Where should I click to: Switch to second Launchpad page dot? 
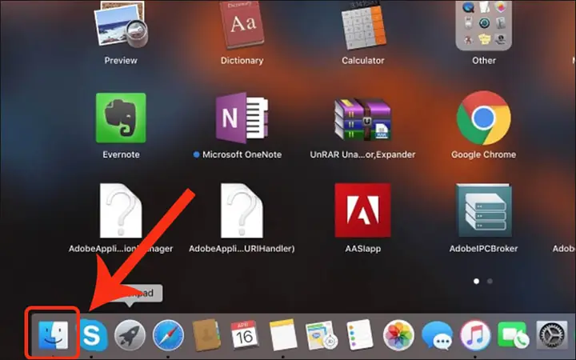click(x=490, y=282)
